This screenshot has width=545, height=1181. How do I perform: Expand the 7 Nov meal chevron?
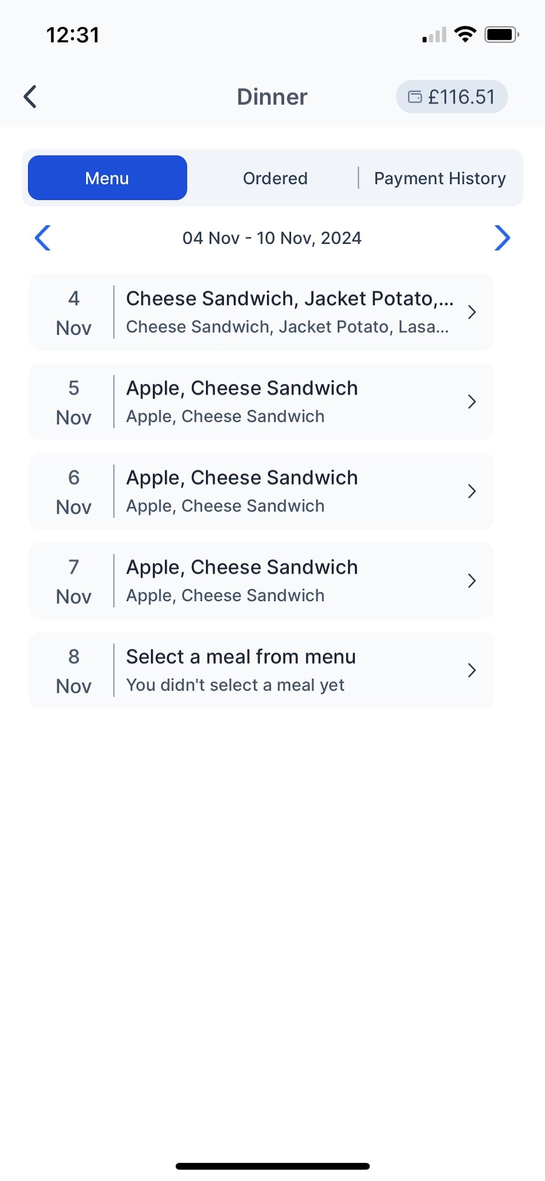coord(472,581)
